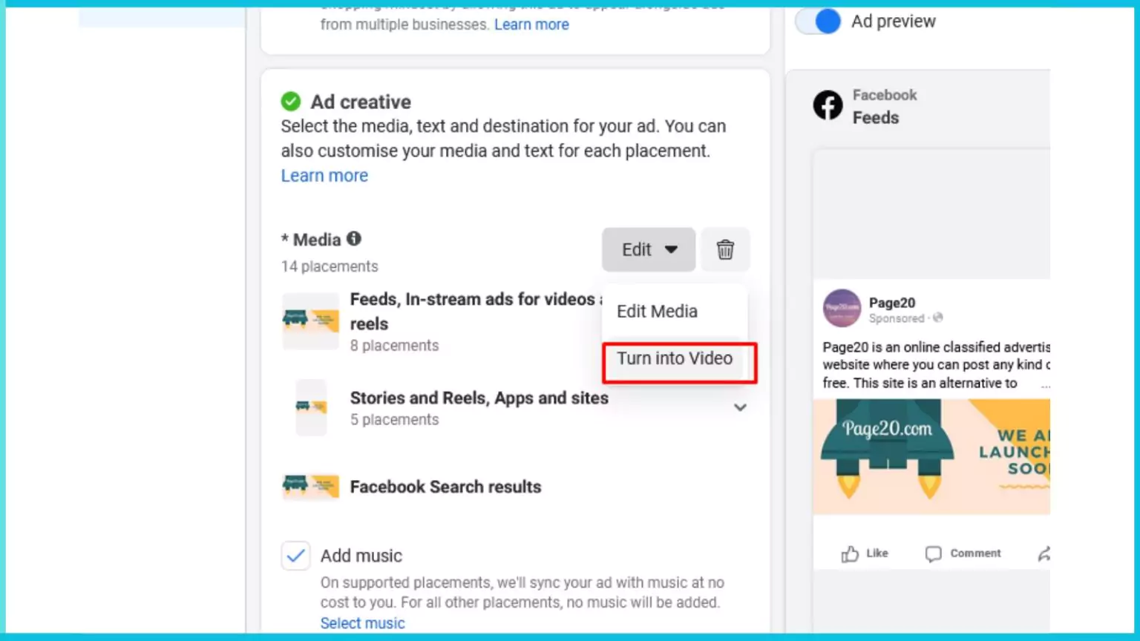Image resolution: width=1140 pixels, height=641 pixels.
Task: Click the globe icon beside Sponsored
Action: coord(937,318)
